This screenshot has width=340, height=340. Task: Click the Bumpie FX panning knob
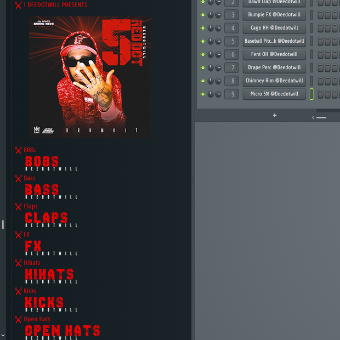click(211, 15)
